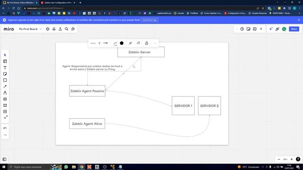The width and height of the screenshot is (303, 170).
Task: Zoom in using the plus button
Action: coord(292,160)
